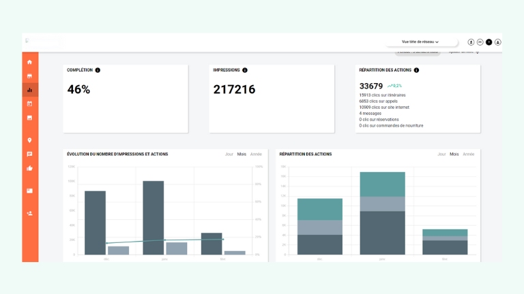Screen dimensions: 524x294
Task: Select 'Jour' in the impressions evolution chart
Action: point(229,154)
